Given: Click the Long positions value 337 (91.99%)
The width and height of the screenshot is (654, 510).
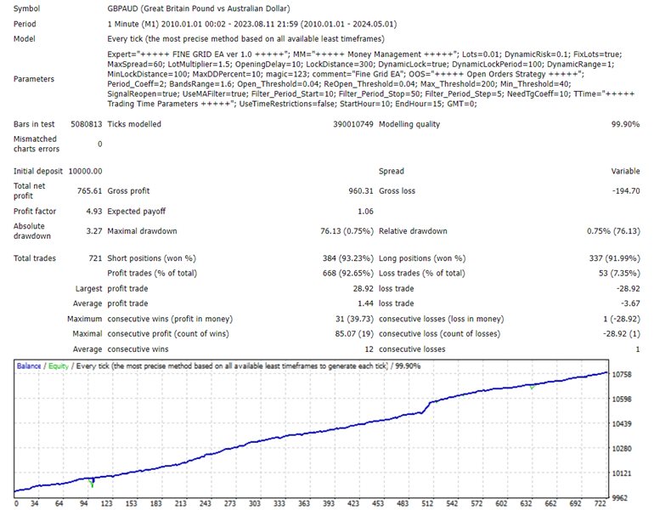Looking at the screenshot, I should 614,258.
